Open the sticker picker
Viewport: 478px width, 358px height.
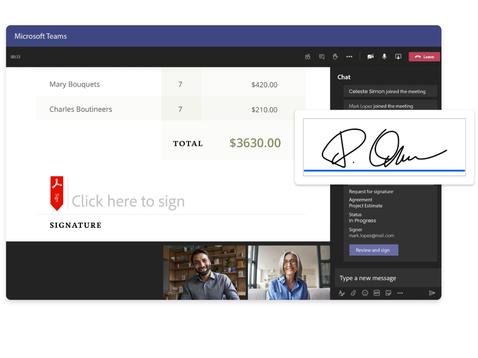click(388, 293)
